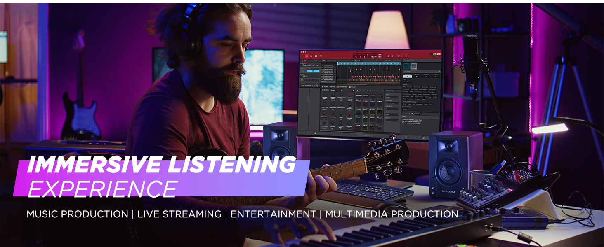This screenshot has width=604, height=247.
Task: Open the Type dropdown showing Notes
Action: (392, 97)
